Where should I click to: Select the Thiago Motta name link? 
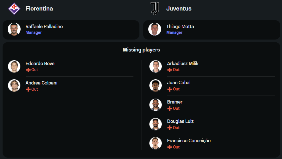click(180, 26)
